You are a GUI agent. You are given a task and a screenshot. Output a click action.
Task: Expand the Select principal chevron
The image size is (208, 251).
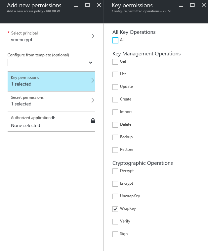coord(93,36)
